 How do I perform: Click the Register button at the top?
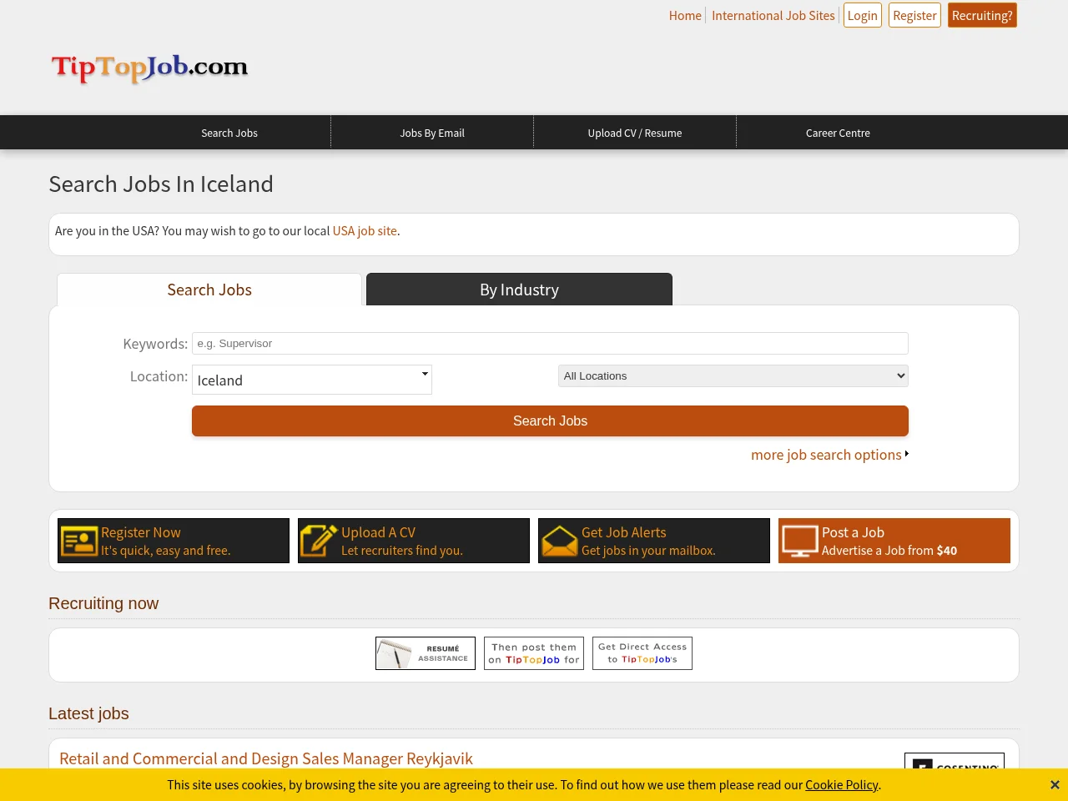click(x=914, y=15)
